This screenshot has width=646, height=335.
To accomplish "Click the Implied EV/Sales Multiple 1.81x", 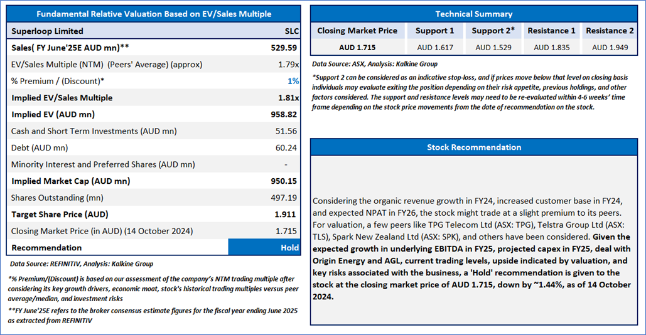I will (x=288, y=98).
